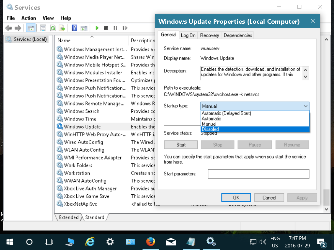Image resolution: width=334 pixels, height=250 pixels.
Task: Open the File menu
Action: click(x=11, y=18)
